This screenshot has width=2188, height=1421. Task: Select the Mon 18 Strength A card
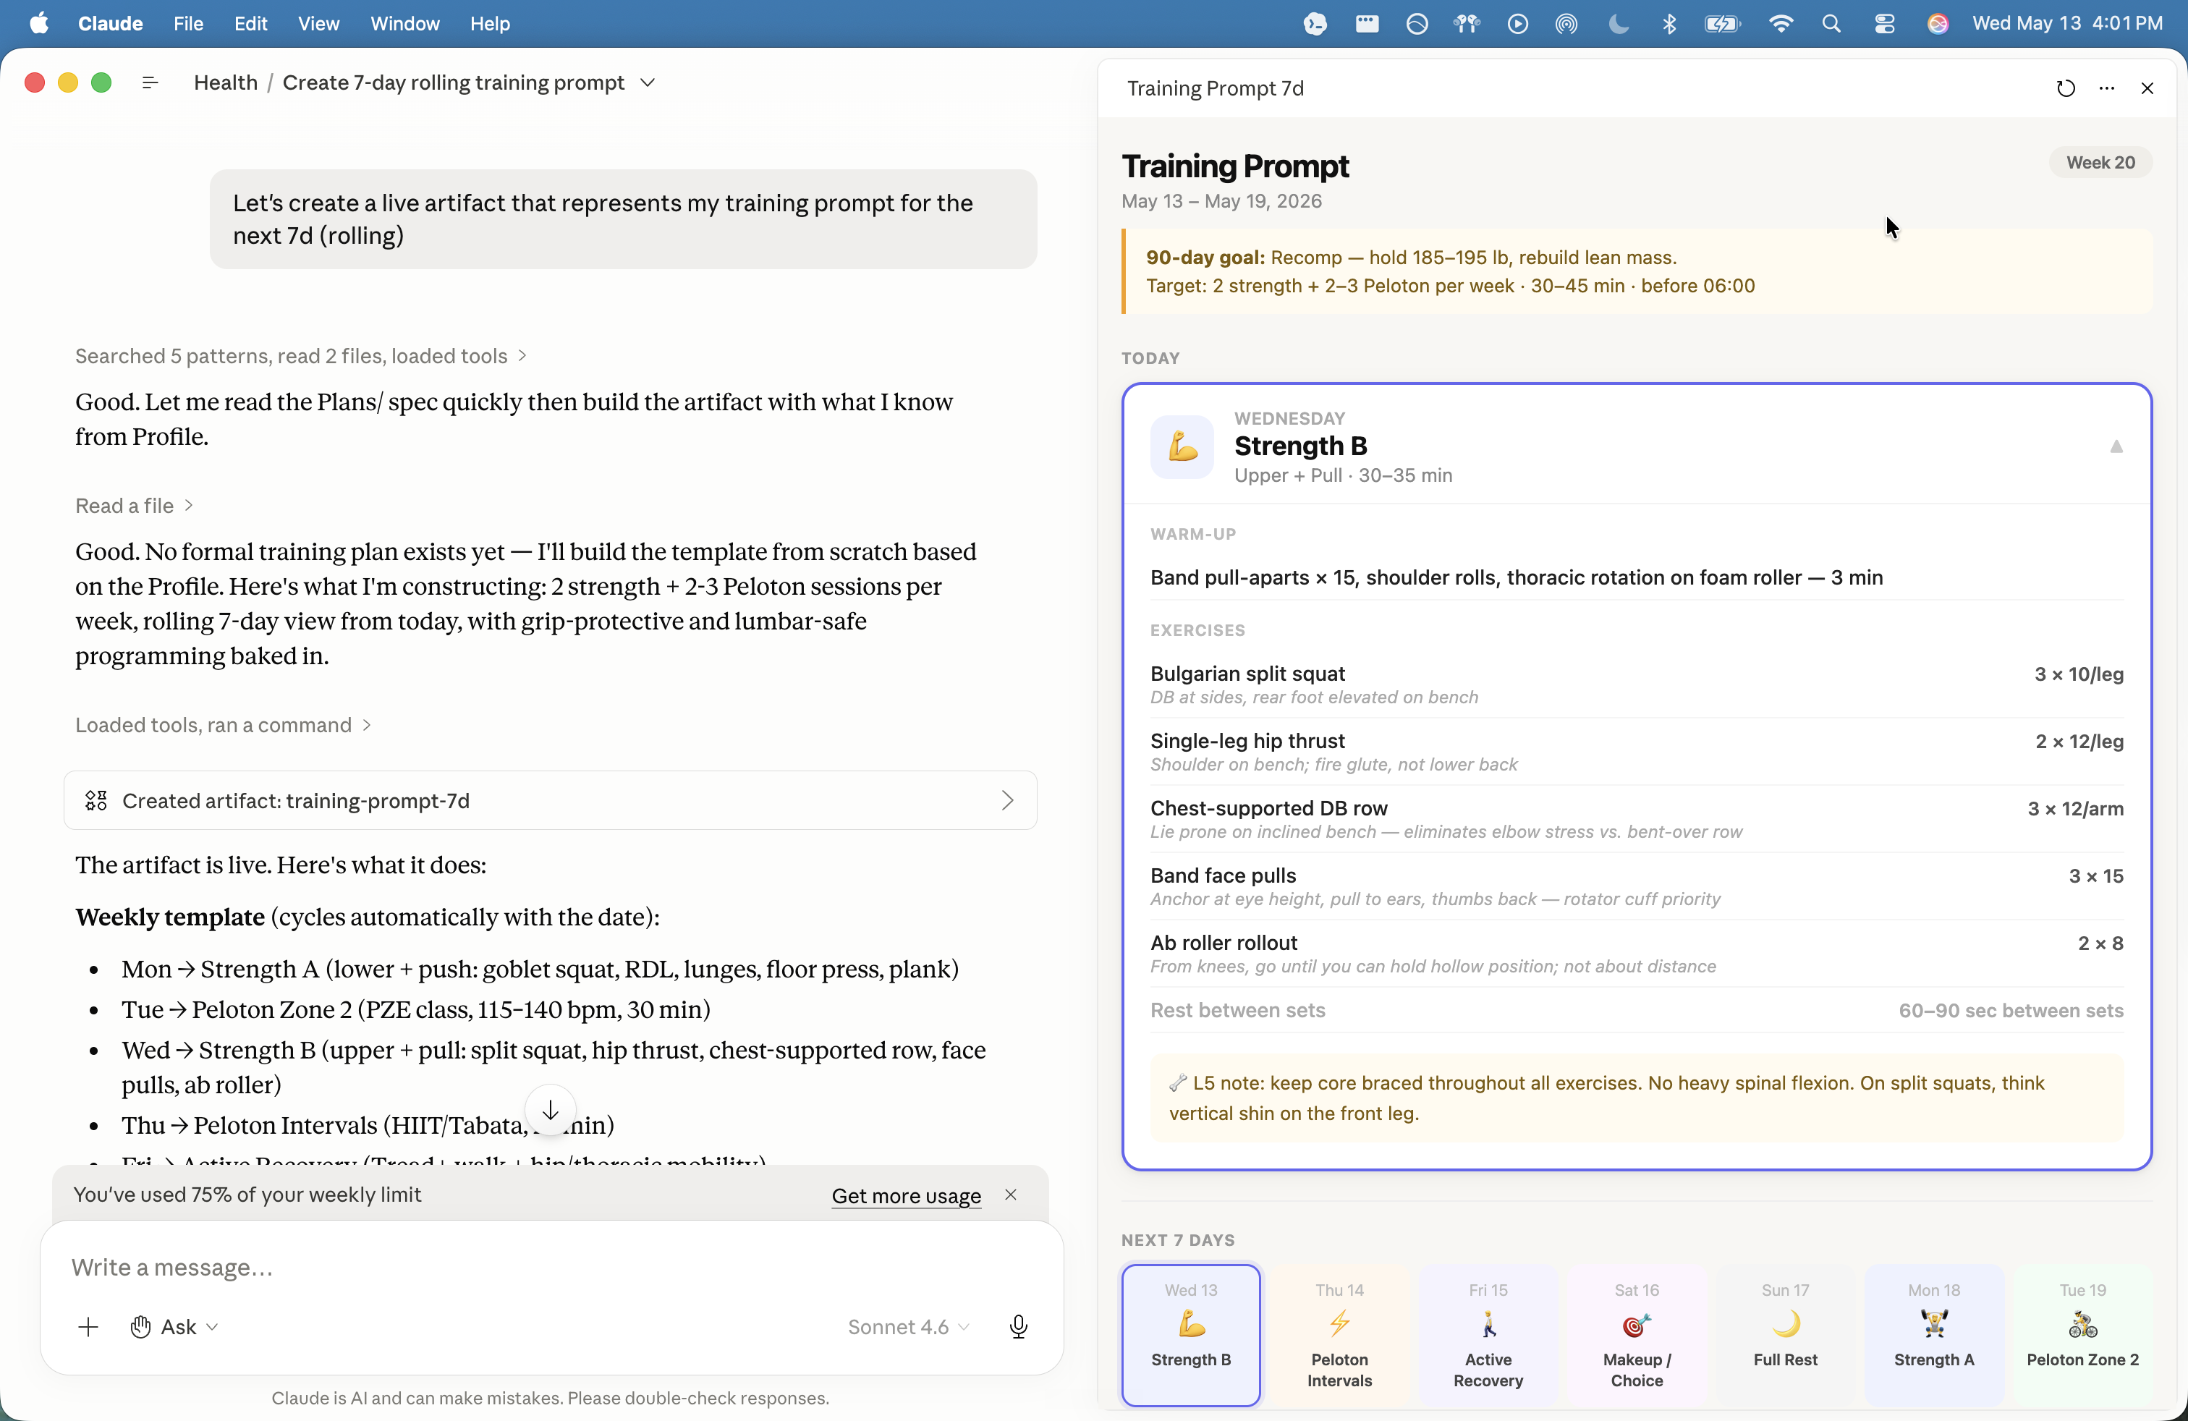[x=1934, y=1335]
